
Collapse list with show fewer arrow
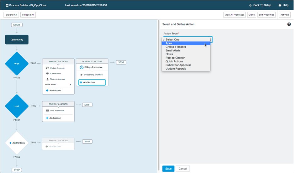[x=70, y=85]
